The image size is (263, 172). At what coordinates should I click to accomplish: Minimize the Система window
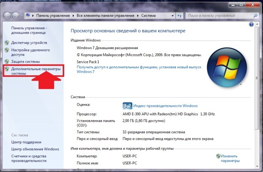click(233, 5)
